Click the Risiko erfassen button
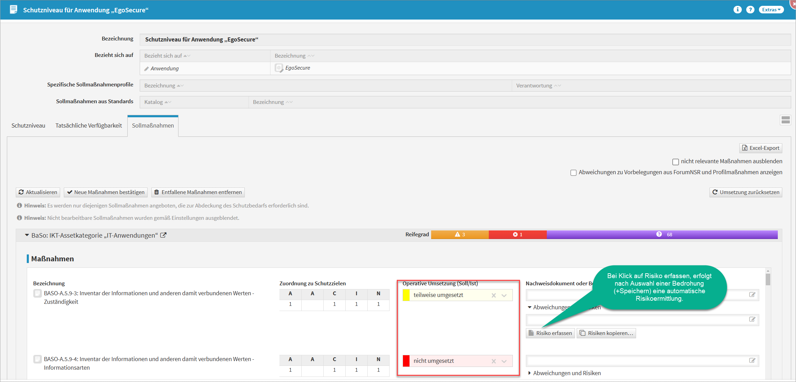Screen dimensions: 796x382 (x=550, y=333)
